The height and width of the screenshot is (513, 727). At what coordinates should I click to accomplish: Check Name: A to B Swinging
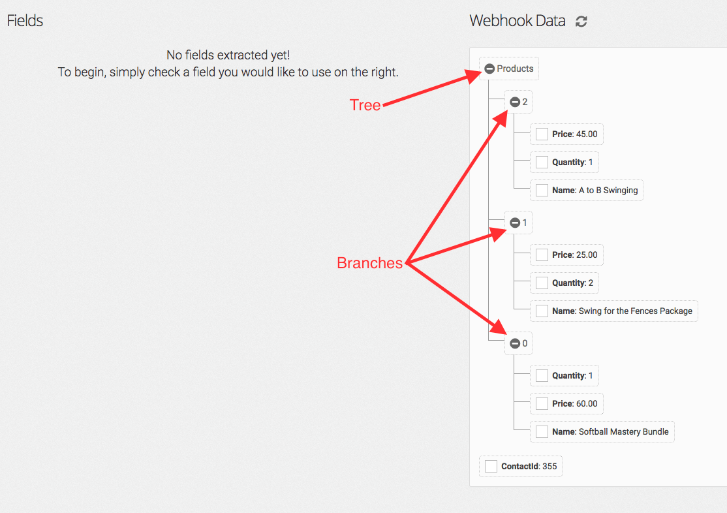pyautogui.click(x=542, y=190)
